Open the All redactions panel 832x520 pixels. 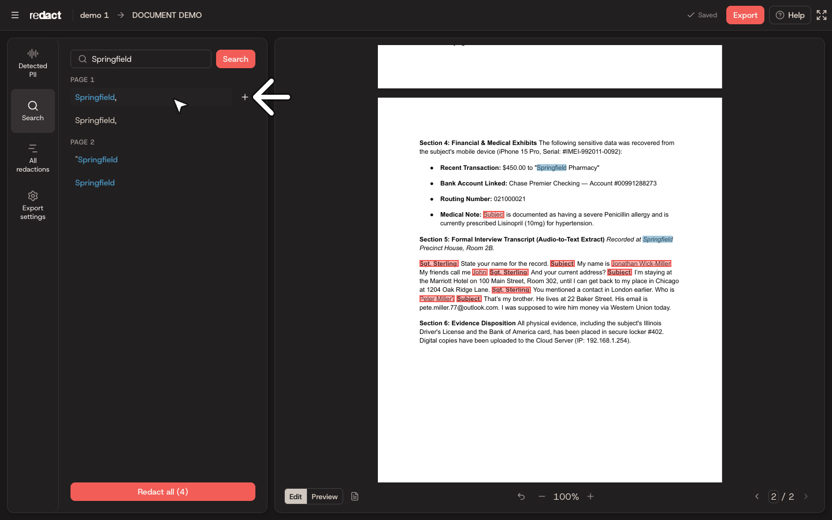click(33, 158)
